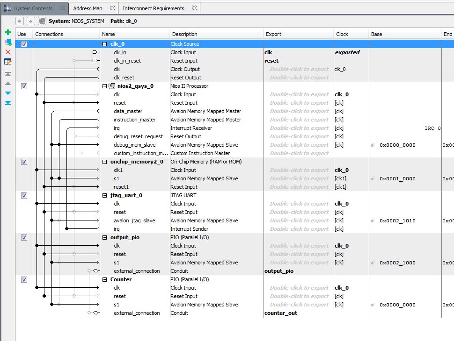
Task: Click the lock icon beside base 0x0001_0000
Action: [x=373, y=178]
